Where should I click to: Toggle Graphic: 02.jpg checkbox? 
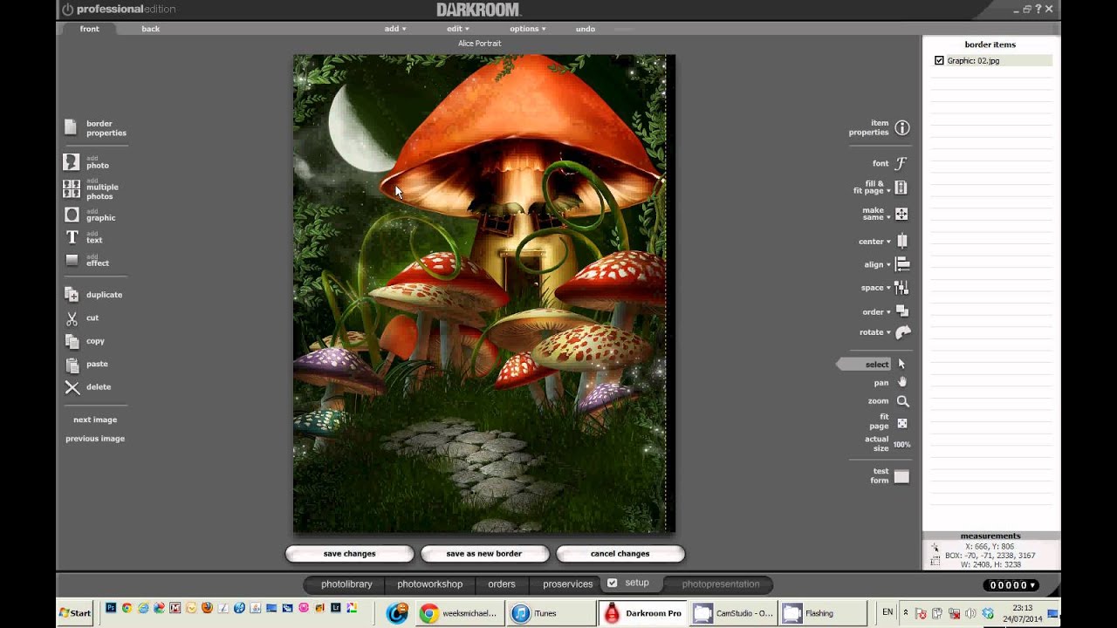point(939,61)
